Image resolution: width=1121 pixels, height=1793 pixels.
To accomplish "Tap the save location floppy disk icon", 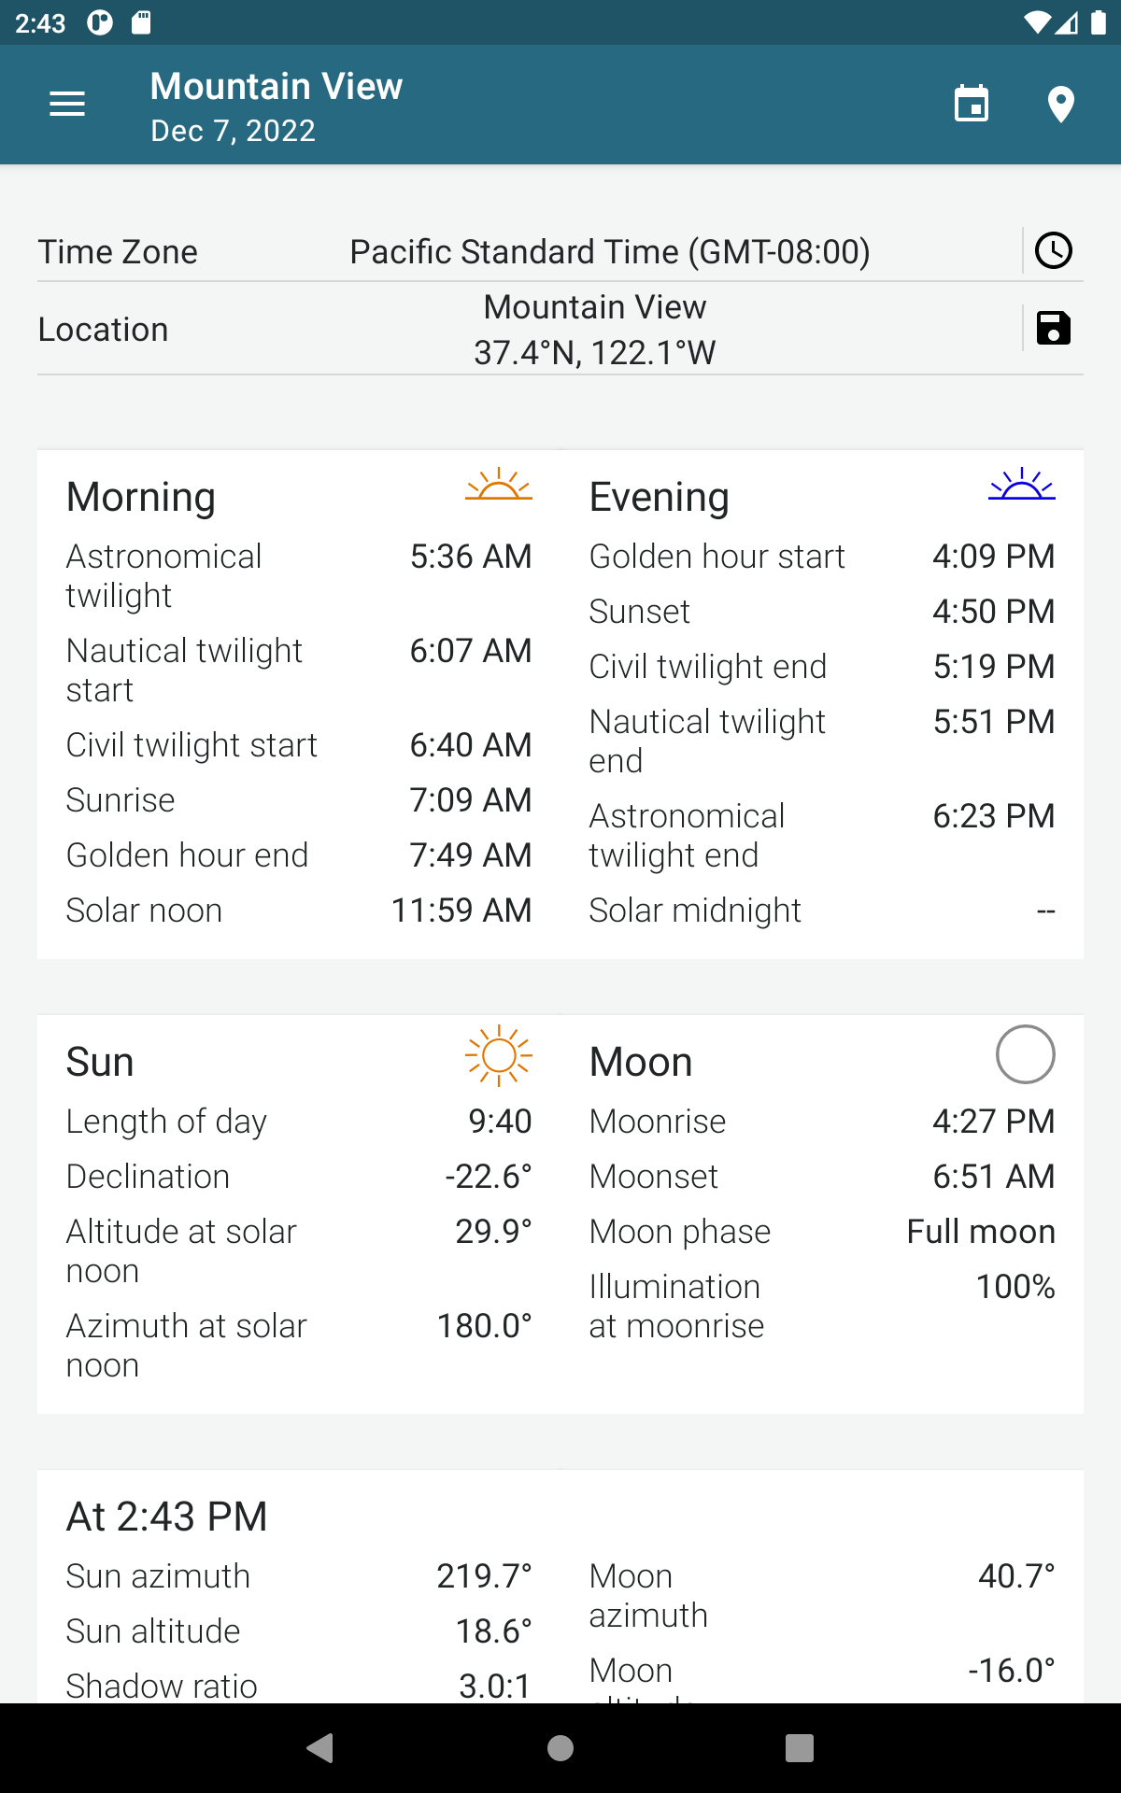I will click(1054, 328).
